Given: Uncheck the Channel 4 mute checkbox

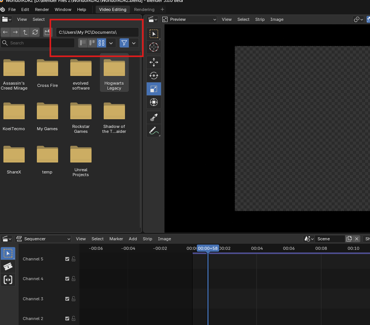Looking at the screenshot, I should click(67, 279).
